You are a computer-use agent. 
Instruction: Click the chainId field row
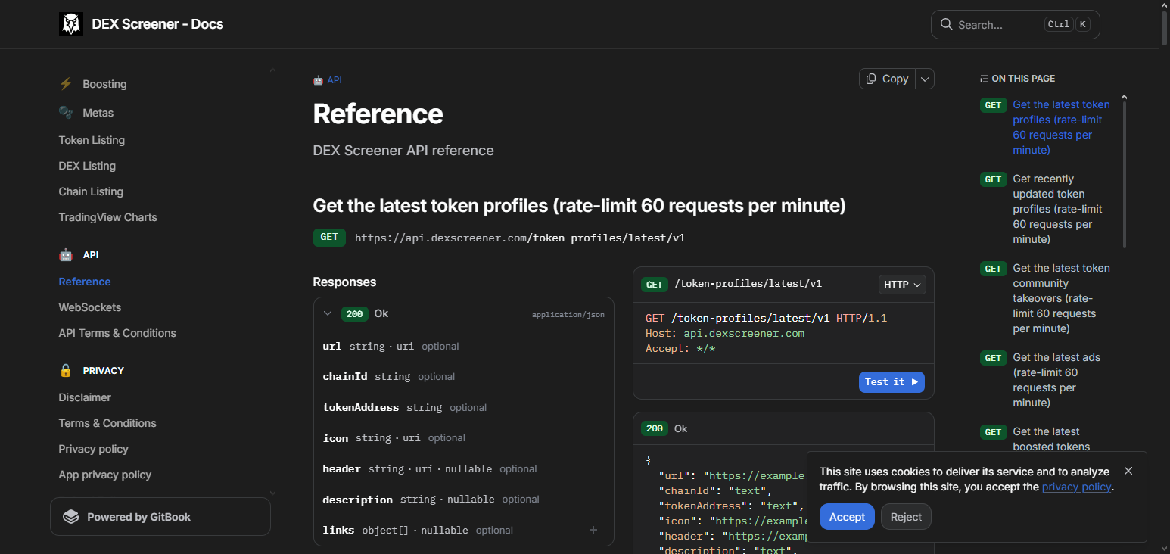(x=463, y=376)
